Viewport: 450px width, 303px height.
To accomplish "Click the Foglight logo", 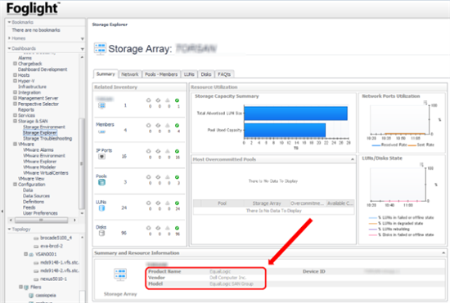I will coord(34,9).
